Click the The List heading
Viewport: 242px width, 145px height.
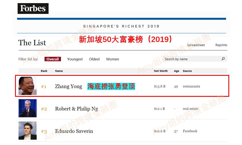point(32,43)
